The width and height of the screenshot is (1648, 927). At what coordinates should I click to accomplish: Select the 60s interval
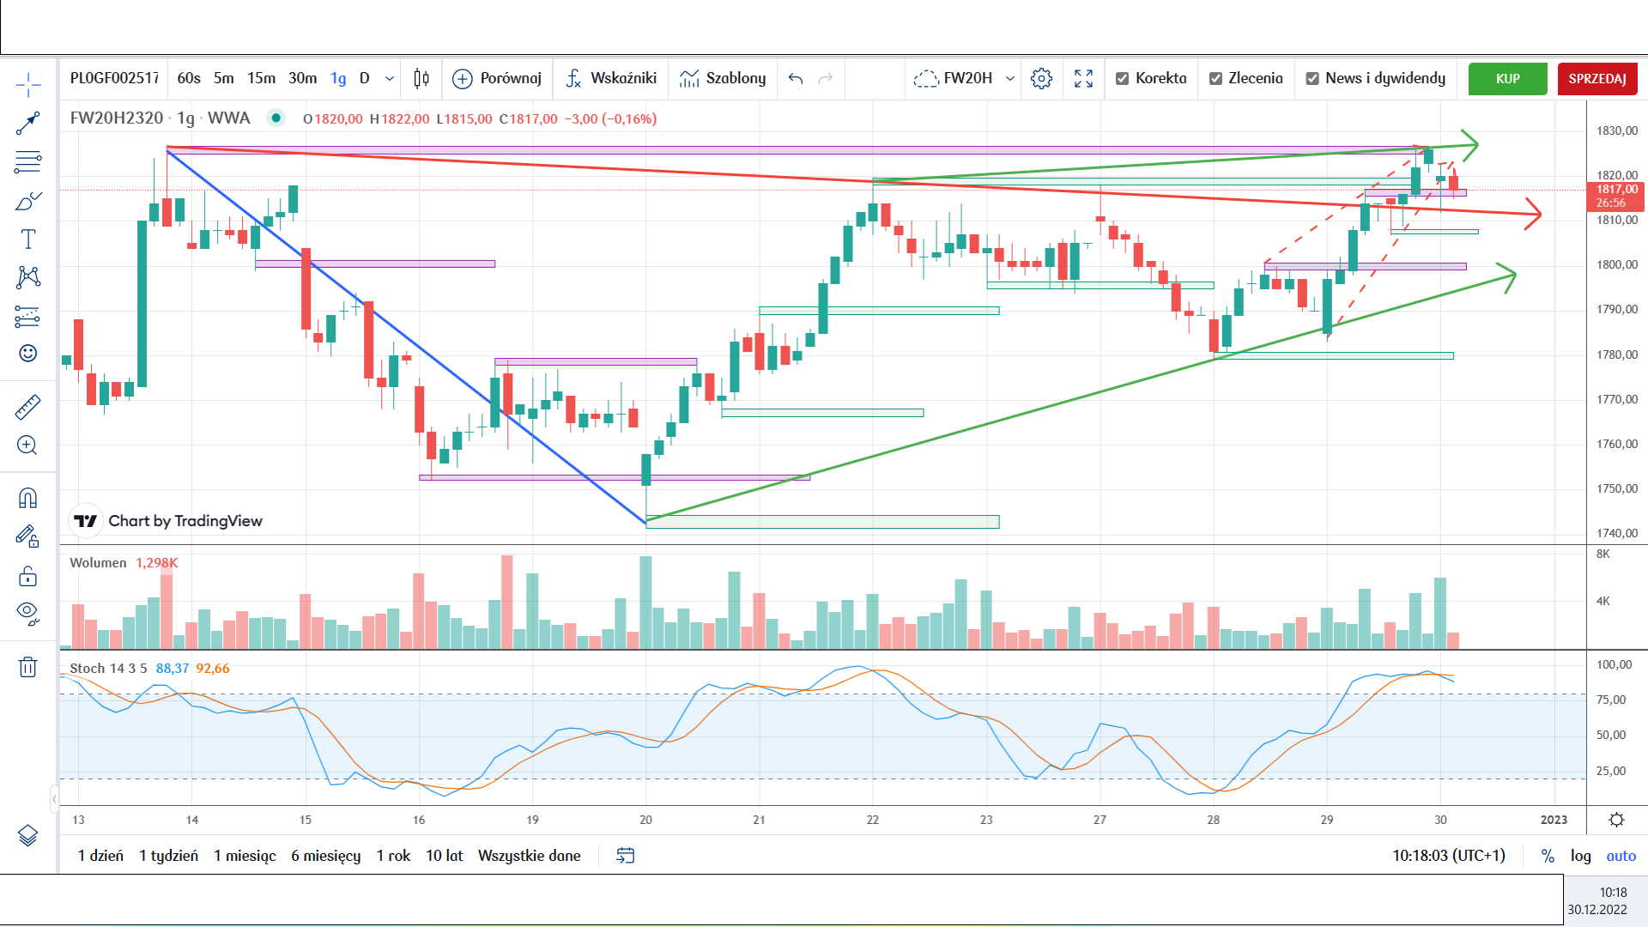189,78
